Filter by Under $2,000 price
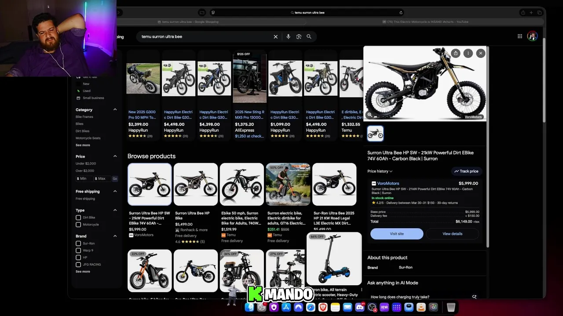This screenshot has width=563, height=316. (x=86, y=164)
